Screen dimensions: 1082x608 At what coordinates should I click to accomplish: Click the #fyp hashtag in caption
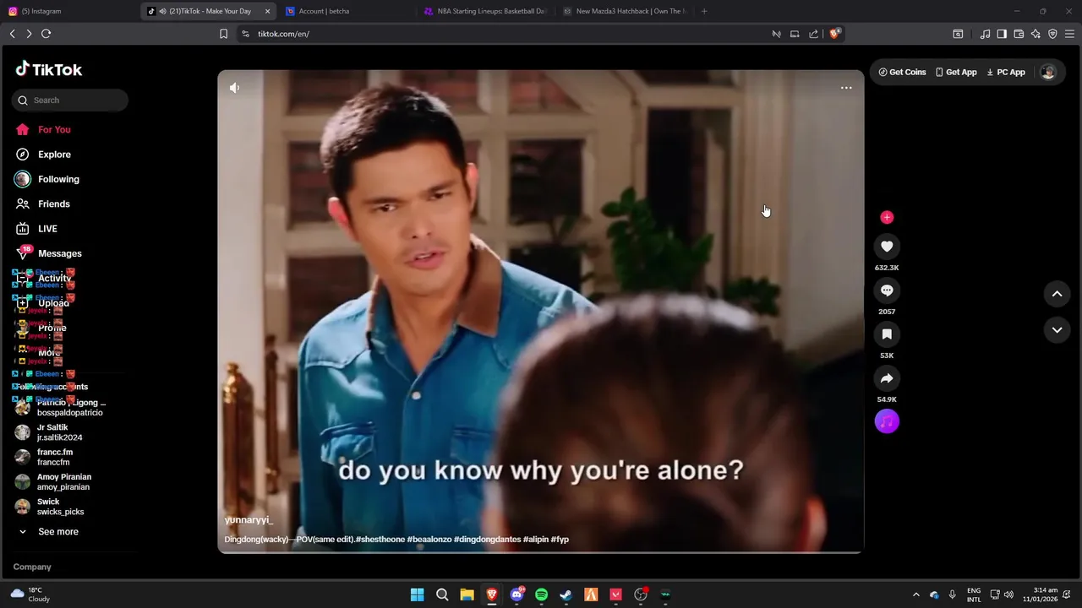pos(560,539)
